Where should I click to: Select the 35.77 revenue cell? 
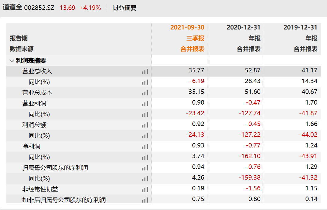click(x=196, y=71)
